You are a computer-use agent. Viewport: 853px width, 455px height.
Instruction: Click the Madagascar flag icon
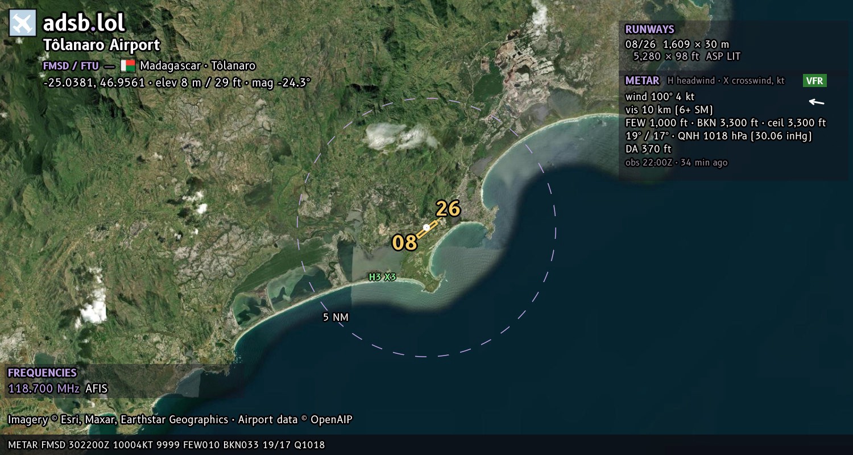(127, 65)
